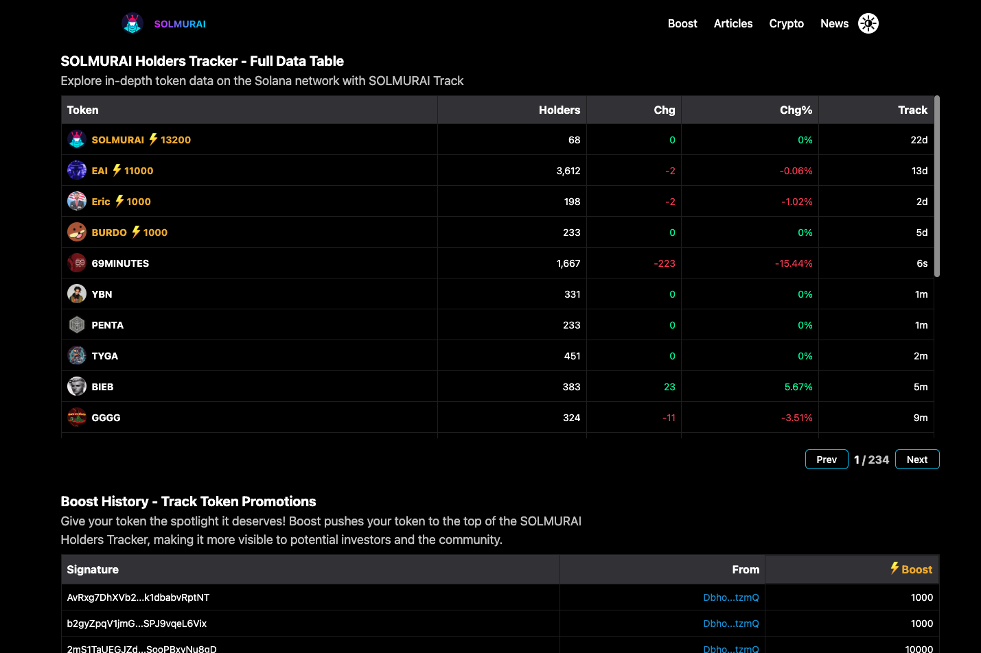The width and height of the screenshot is (981, 653).
Task: Click the Eric token avatar icon
Action: 77,201
